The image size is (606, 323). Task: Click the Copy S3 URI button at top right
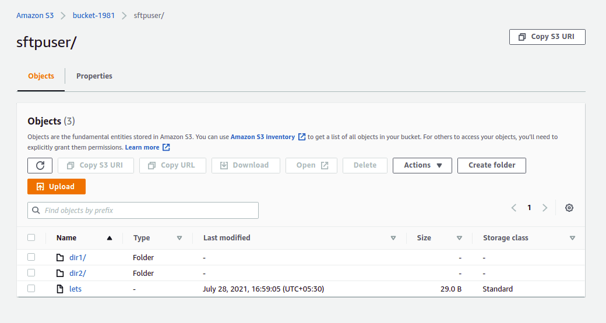(x=547, y=37)
